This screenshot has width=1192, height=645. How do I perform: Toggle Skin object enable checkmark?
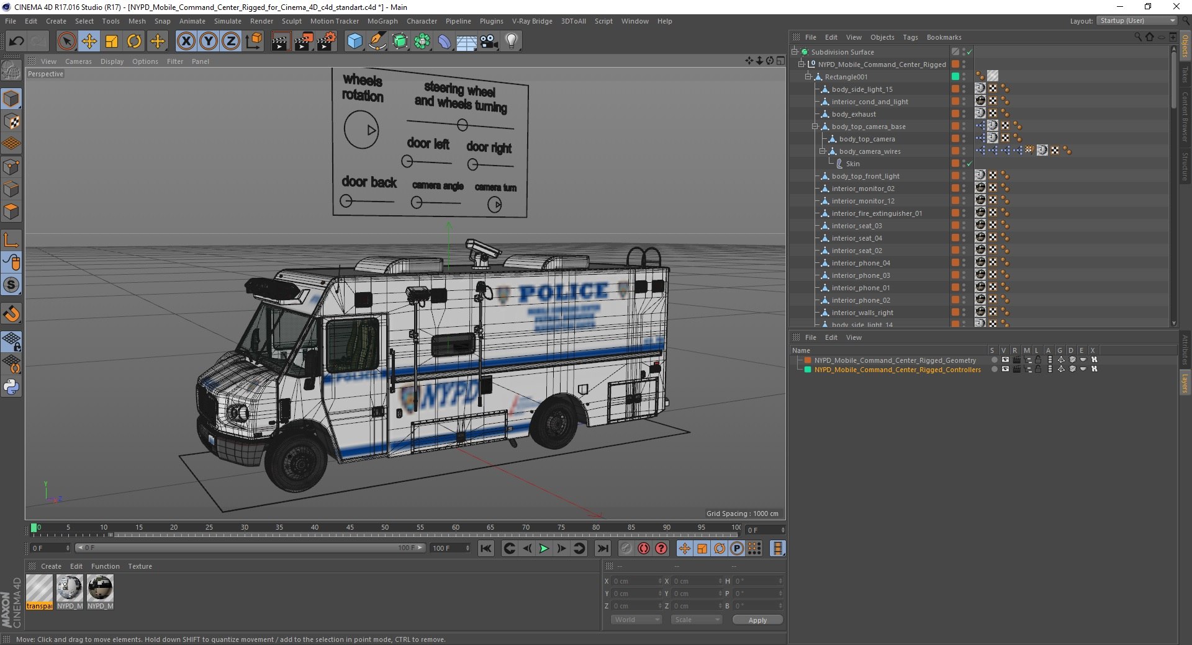tap(970, 164)
